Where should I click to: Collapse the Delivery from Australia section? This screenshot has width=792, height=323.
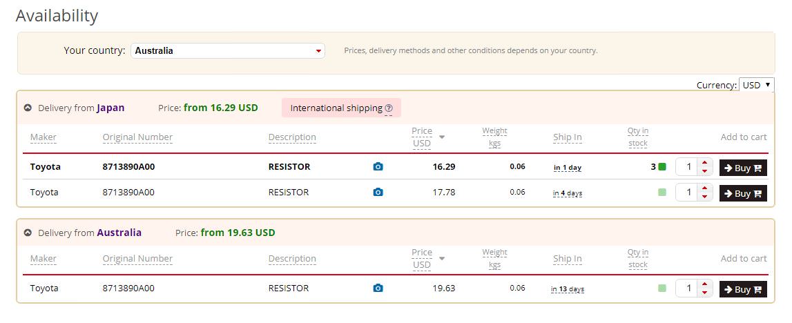[28, 233]
